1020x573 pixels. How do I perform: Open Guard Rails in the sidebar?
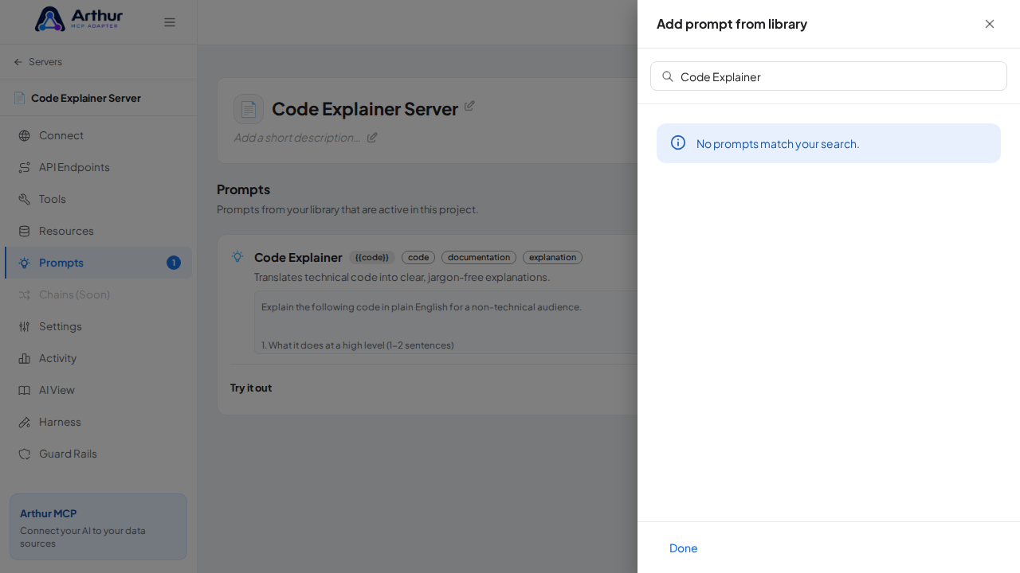pyautogui.click(x=99, y=454)
